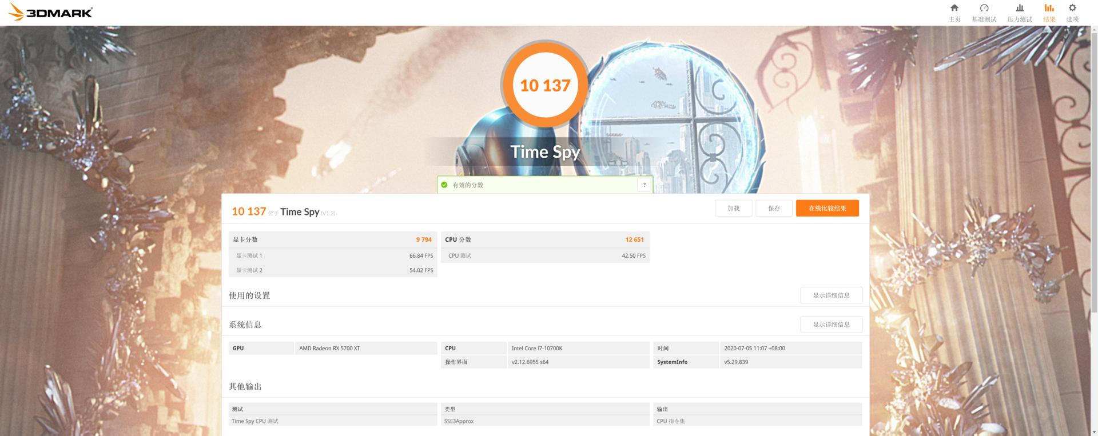
Task: Click the Time Spy CPU 测试 cell
Action: [x=255, y=422]
